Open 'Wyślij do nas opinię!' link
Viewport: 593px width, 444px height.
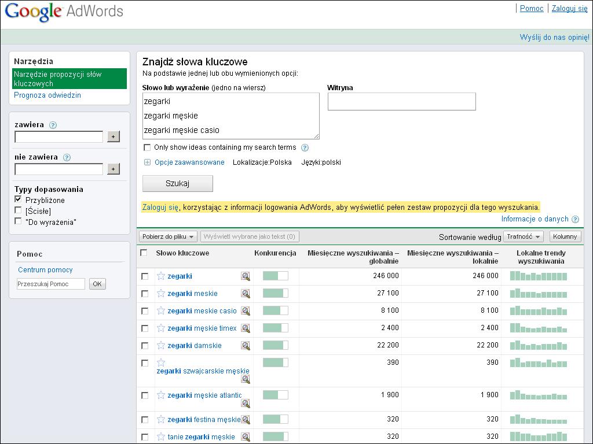click(554, 38)
